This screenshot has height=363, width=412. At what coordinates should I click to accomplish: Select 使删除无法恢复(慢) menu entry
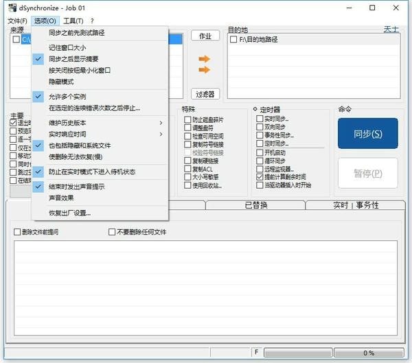[x=100, y=157]
